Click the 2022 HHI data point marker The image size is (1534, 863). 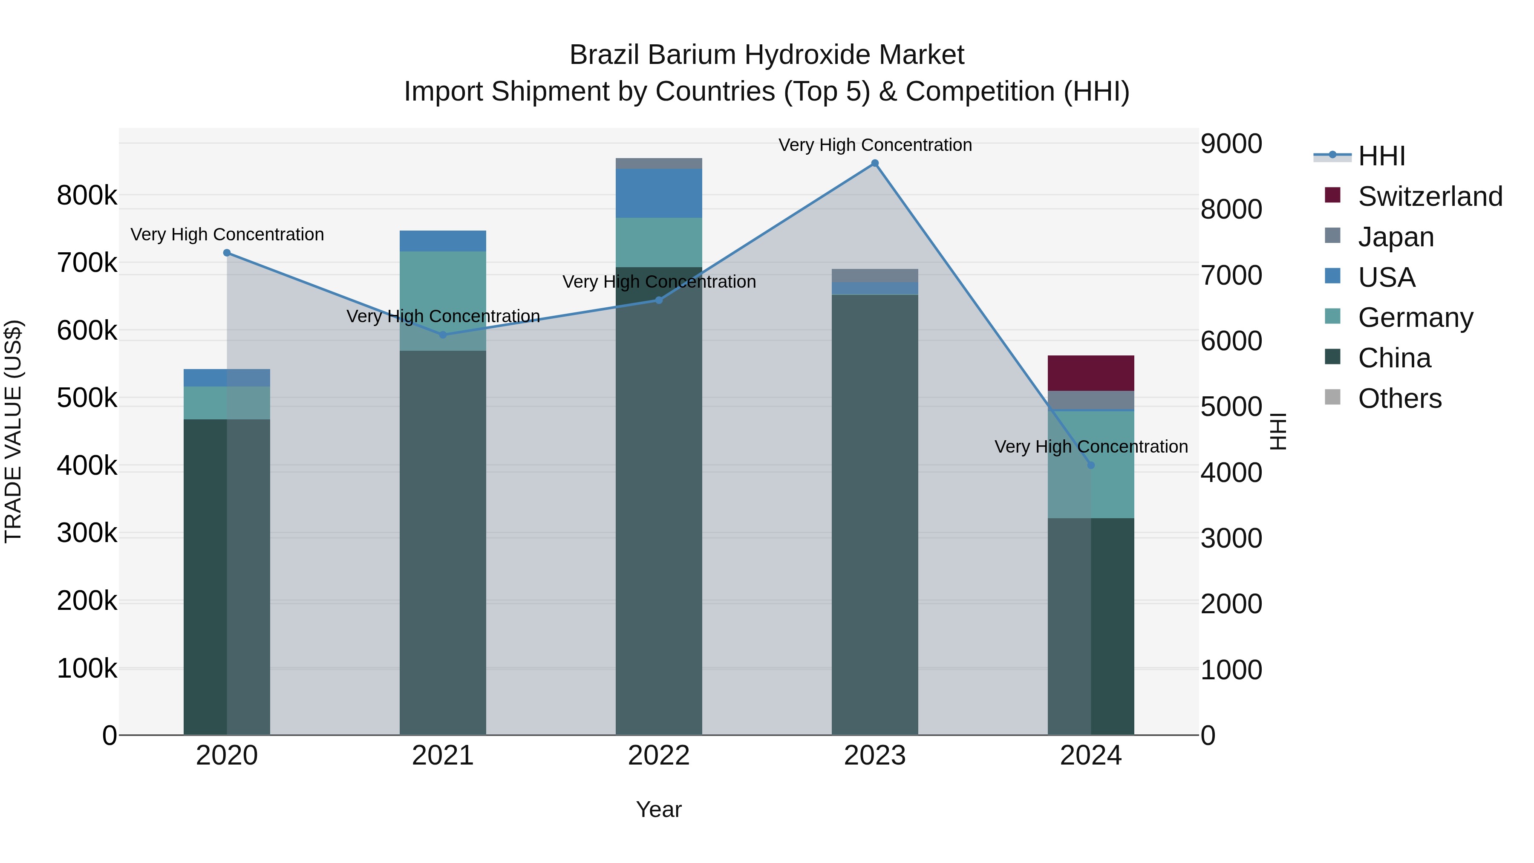[659, 300]
